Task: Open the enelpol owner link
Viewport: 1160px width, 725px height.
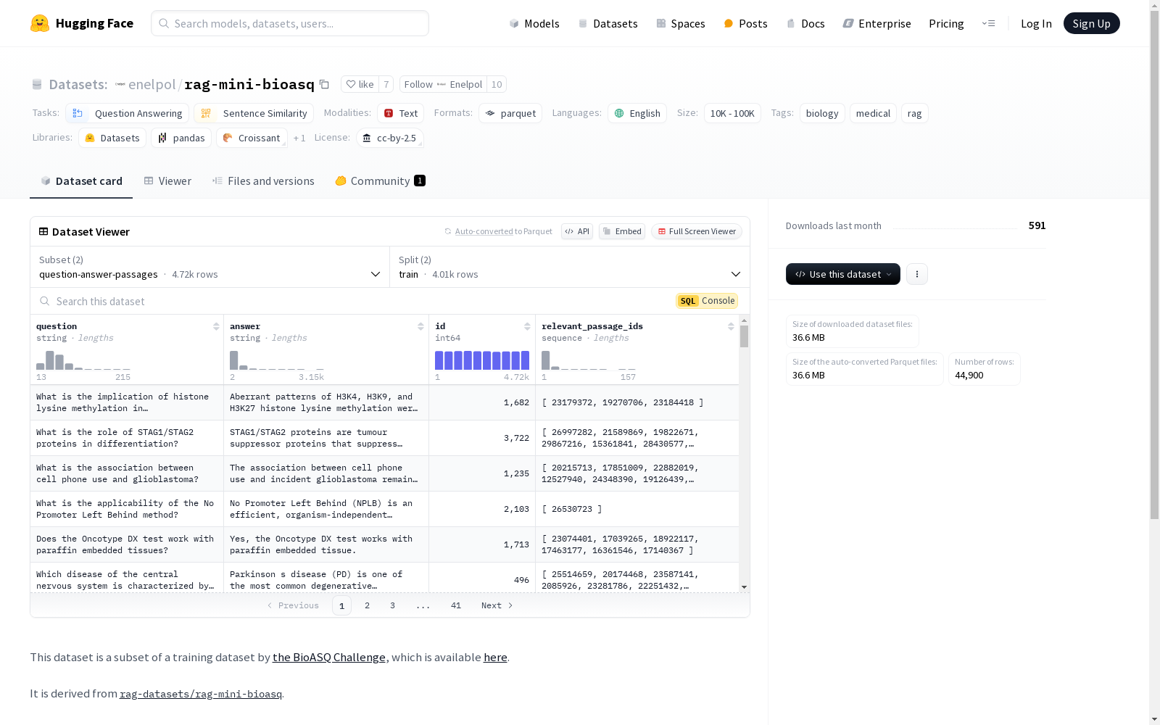Action: pos(152,84)
